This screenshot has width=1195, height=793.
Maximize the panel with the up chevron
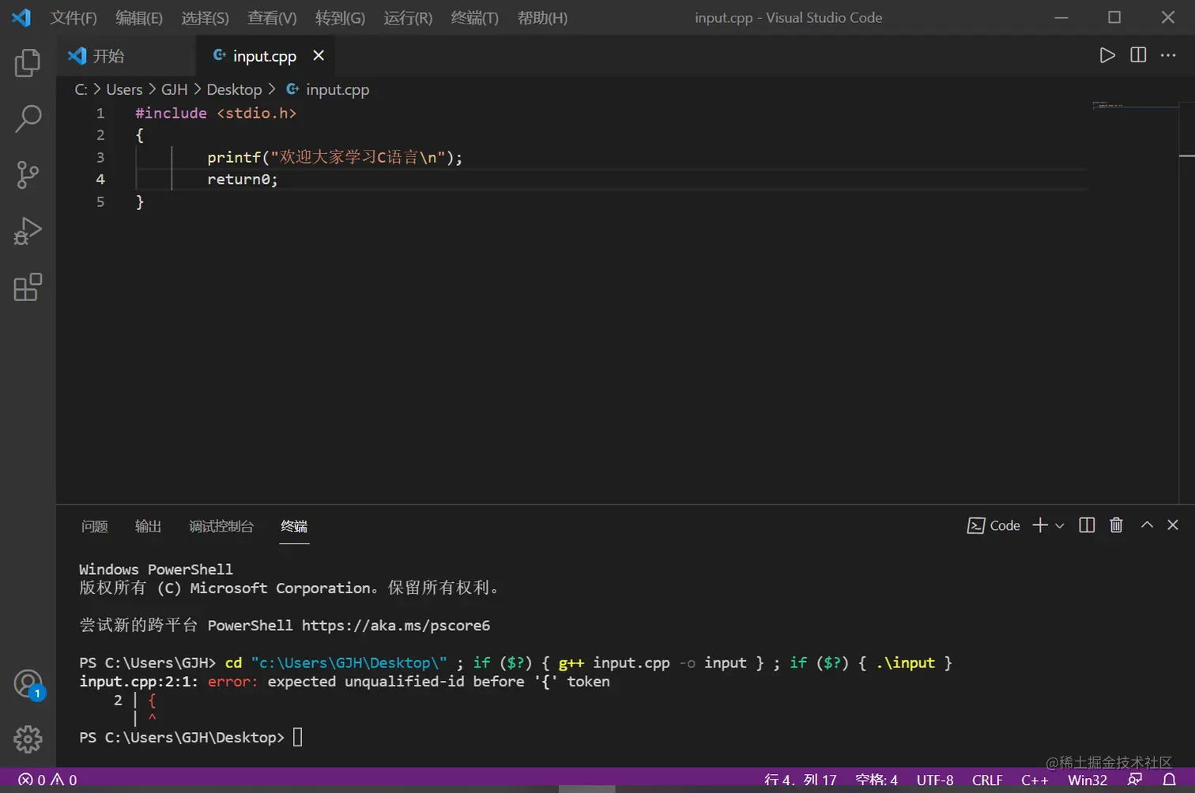coord(1147,525)
